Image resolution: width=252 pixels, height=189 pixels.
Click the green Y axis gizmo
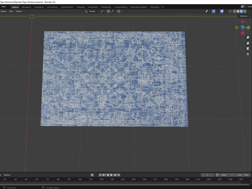point(248,27)
